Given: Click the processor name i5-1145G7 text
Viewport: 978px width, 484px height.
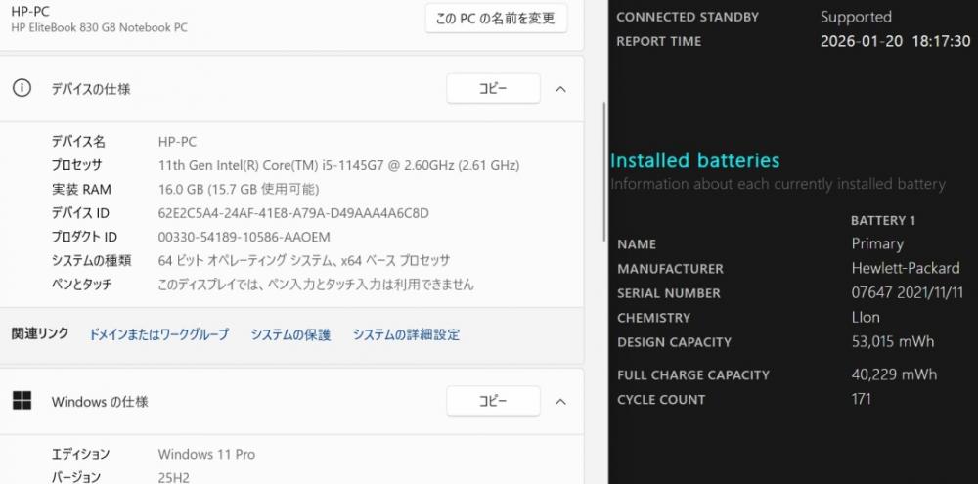Looking at the screenshot, I should click(x=338, y=165).
